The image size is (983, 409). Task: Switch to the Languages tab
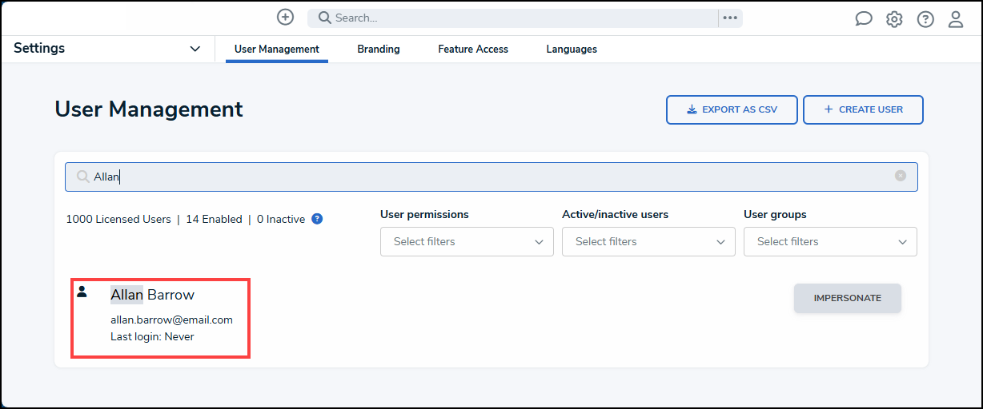(572, 49)
